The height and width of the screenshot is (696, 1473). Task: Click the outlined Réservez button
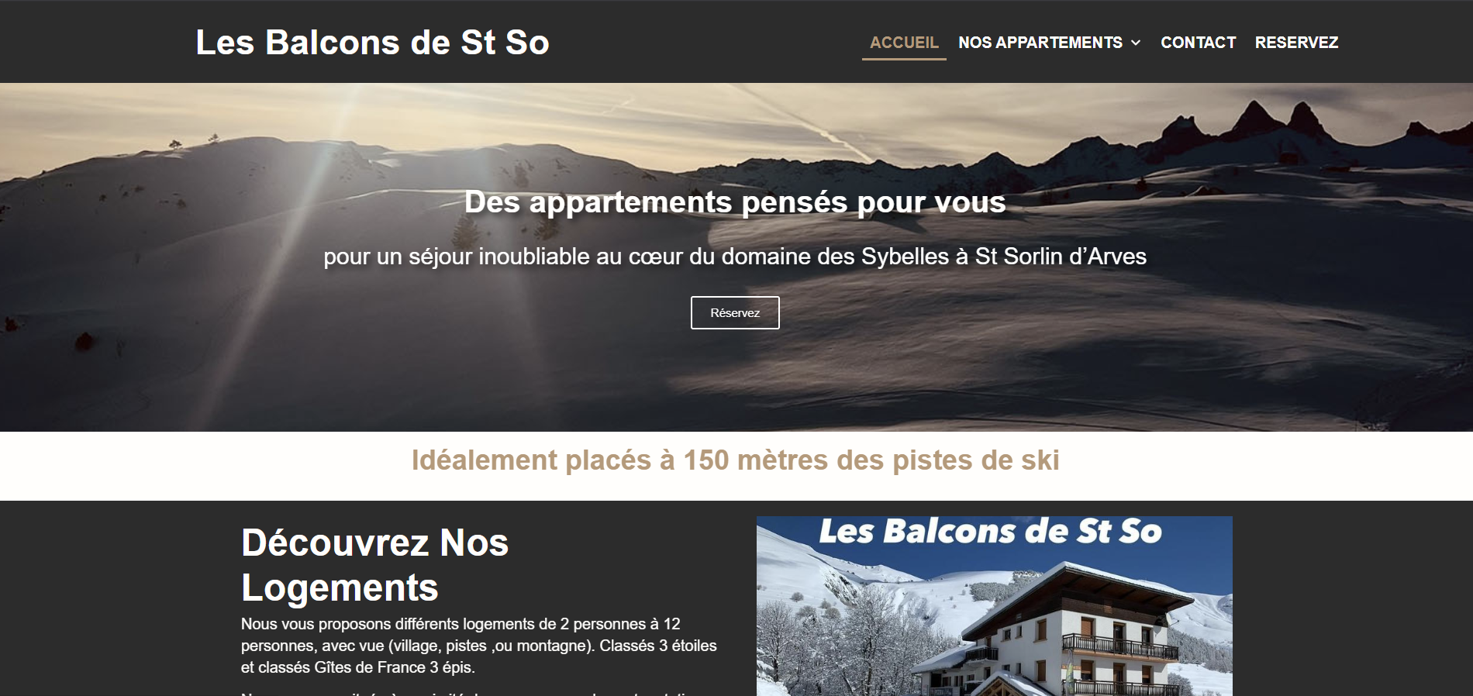tap(735, 312)
